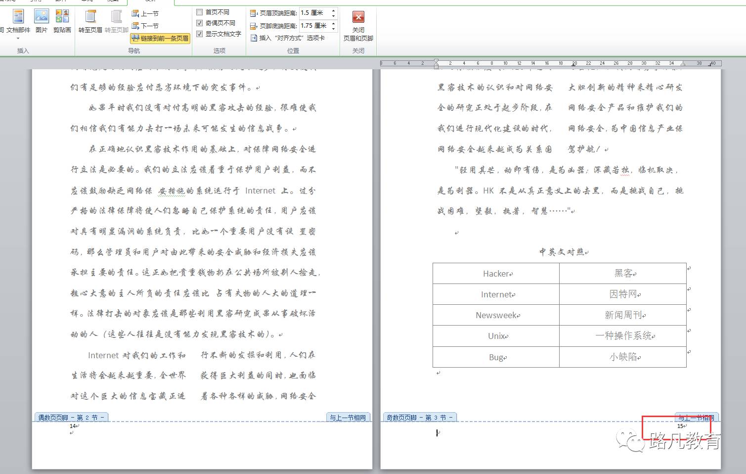Click the left indent marker on ruler
This screenshot has height=474, width=746.
[x=436, y=64]
